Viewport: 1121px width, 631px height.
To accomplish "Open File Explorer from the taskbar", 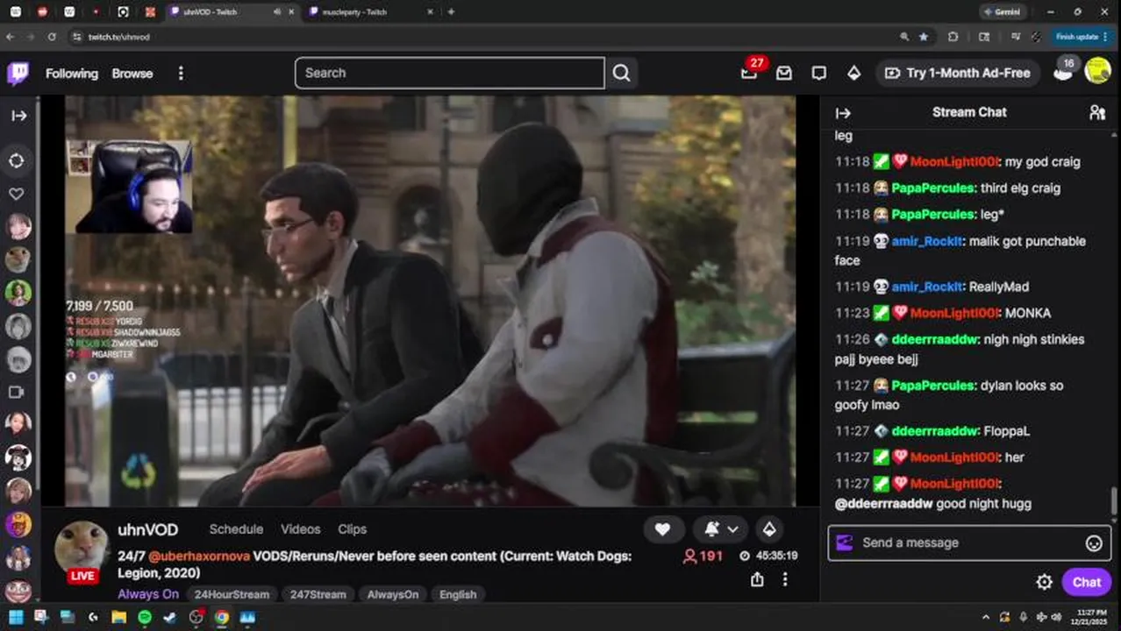I will pyautogui.click(x=118, y=617).
